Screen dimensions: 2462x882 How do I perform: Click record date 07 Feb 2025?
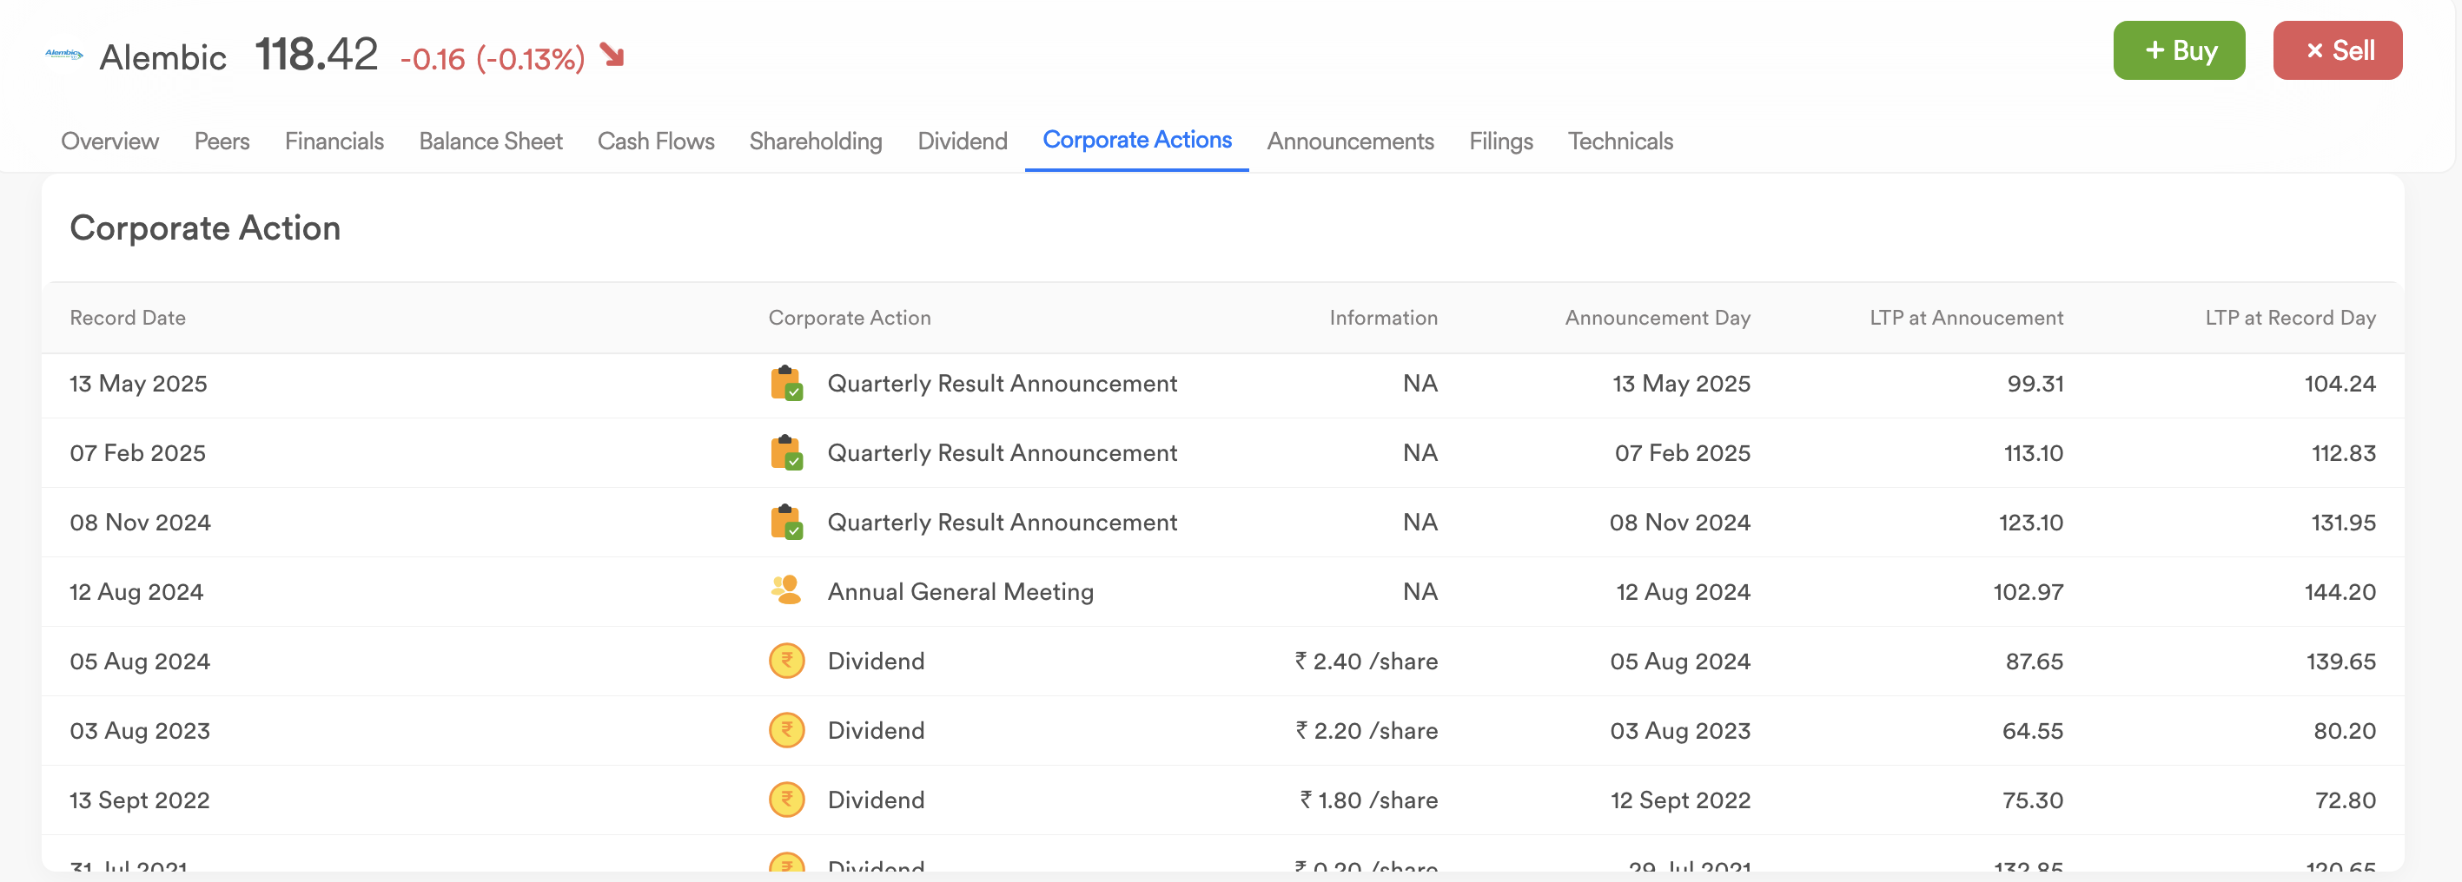pyautogui.click(x=137, y=453)
